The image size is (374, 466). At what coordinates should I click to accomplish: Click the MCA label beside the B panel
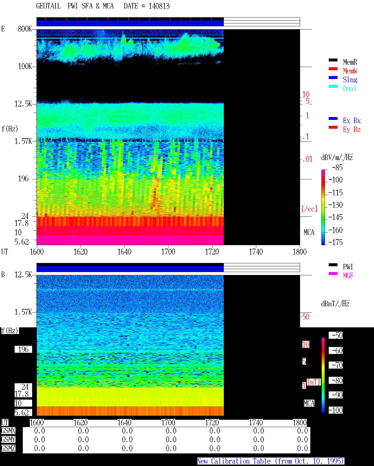[309, 403]
